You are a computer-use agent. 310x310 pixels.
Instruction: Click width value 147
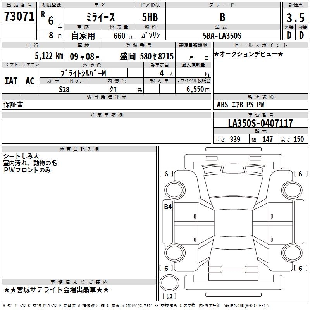[267, 139]
